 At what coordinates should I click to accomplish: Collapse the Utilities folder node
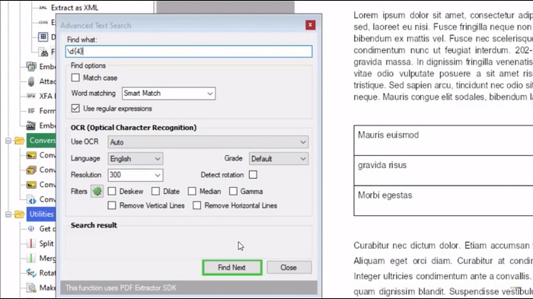pyautogui.click(x=8, y=214)
